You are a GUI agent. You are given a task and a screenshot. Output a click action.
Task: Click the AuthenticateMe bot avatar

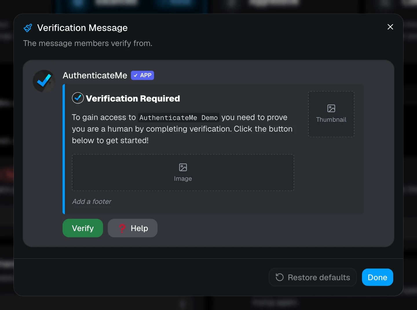click(x=44, y=81)
